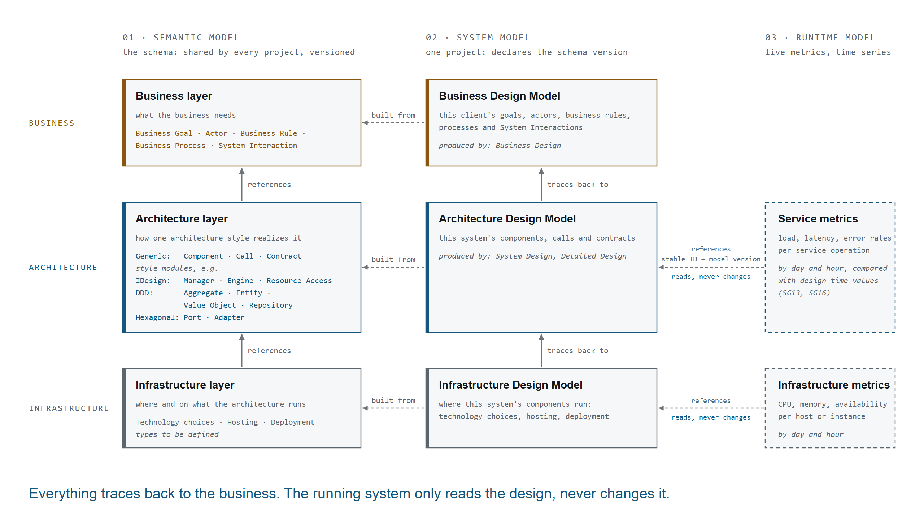Image resolution: width=924 pixels, height=520 pixels.
Task: Click 'by day and hour' in Infrastructure metrics
Action: (x=811, y=434)
